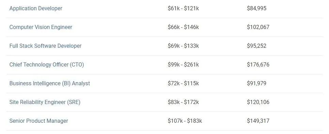
Task: Click the $91,979 average salary value
Action: coord(256,83)
